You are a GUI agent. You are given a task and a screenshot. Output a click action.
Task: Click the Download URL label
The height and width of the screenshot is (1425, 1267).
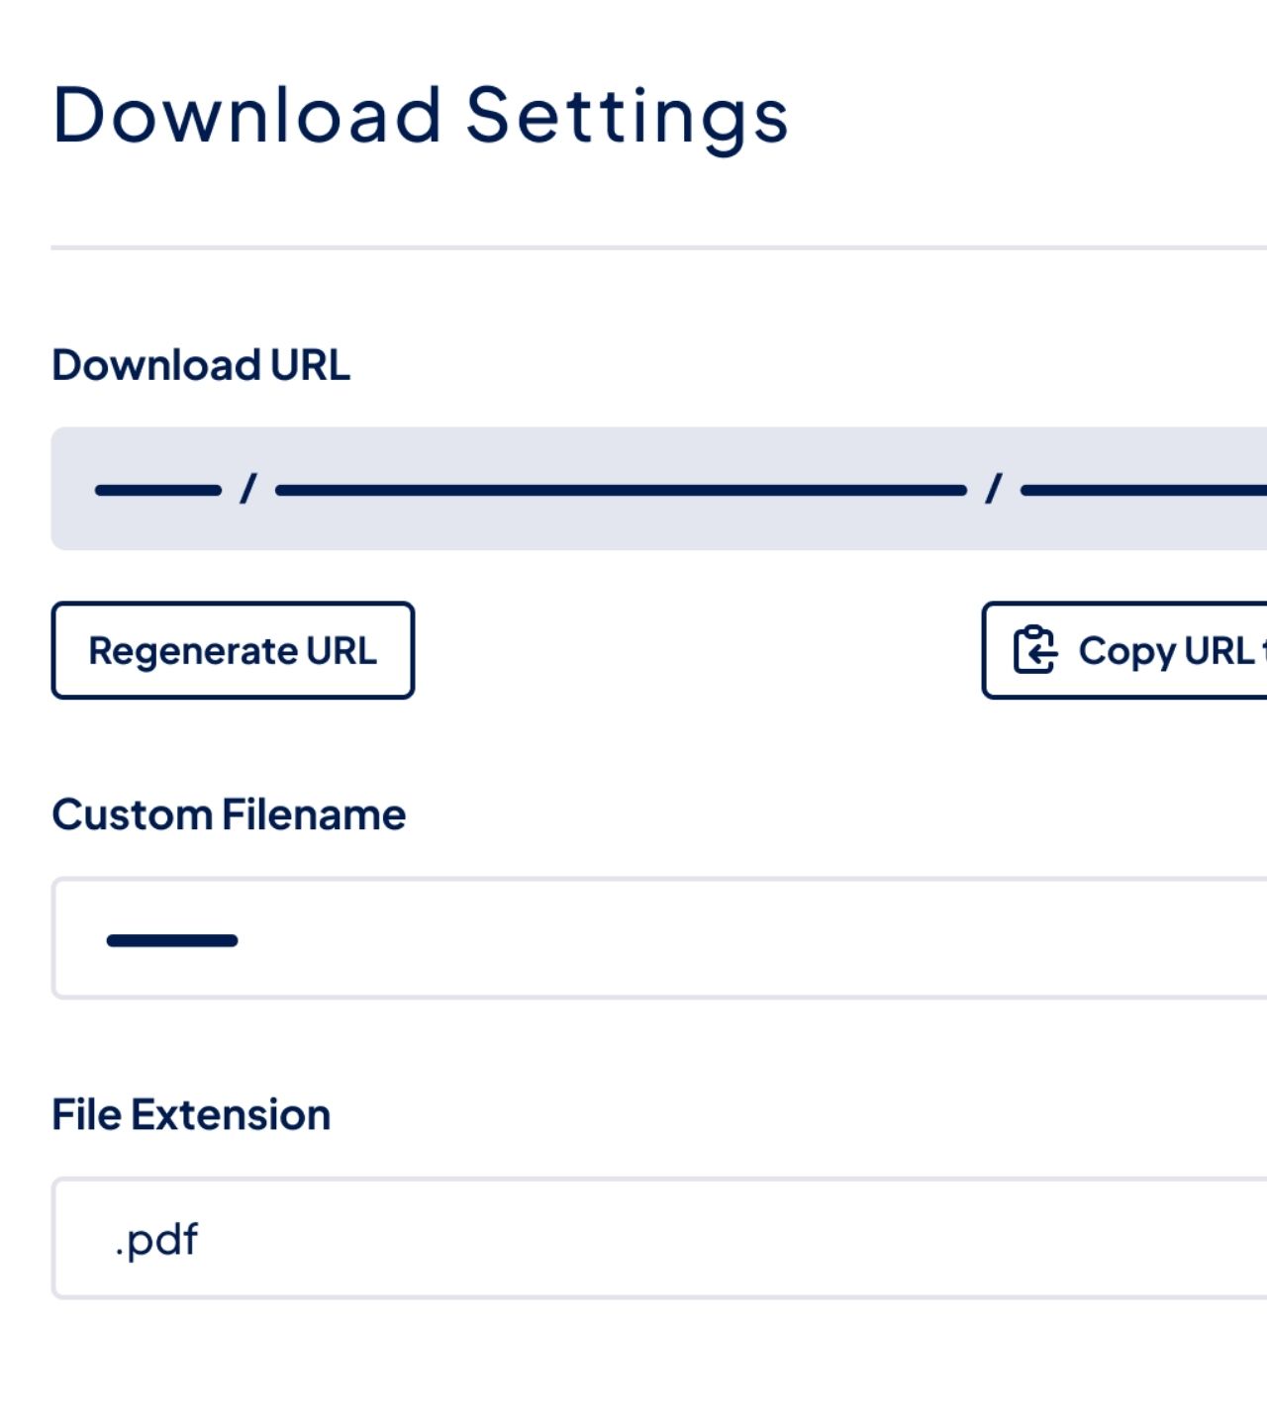pyautogui.click(x=201, y=364)
